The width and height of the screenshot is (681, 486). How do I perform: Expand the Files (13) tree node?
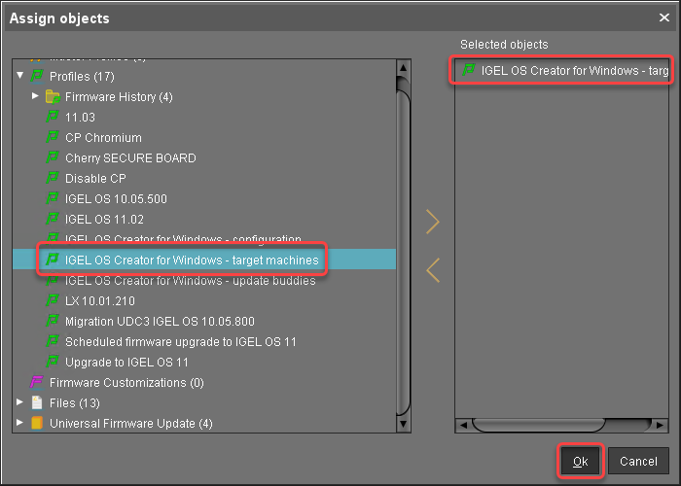[x=20, y=403]
